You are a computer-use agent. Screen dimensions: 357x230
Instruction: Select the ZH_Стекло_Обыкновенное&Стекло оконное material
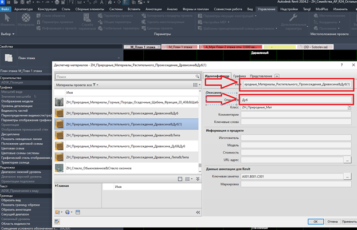(127, 168)
